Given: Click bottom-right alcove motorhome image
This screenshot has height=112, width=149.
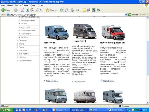Looking at the screenshot, I should tap(113, 96).
